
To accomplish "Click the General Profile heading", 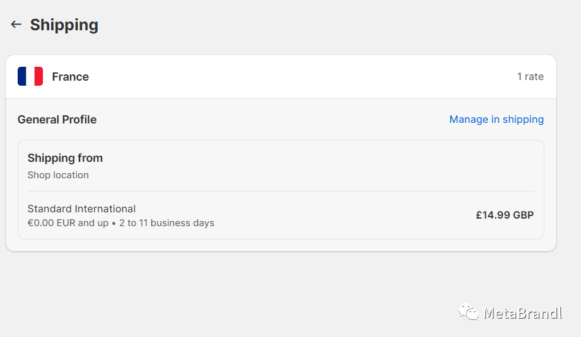I will click(x=57, y=120).
